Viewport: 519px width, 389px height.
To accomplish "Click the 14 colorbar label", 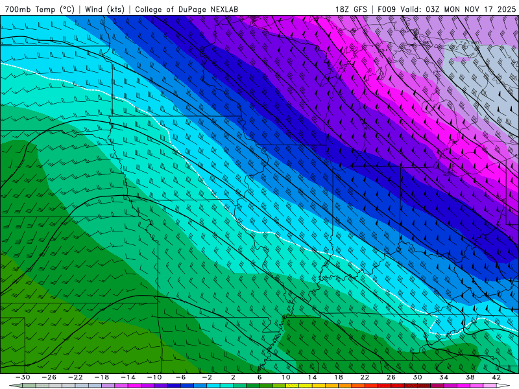I will point(312,377).
